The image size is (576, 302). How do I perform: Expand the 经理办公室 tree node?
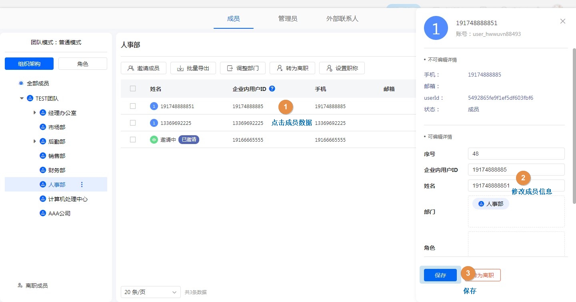(x=35, y=113)
